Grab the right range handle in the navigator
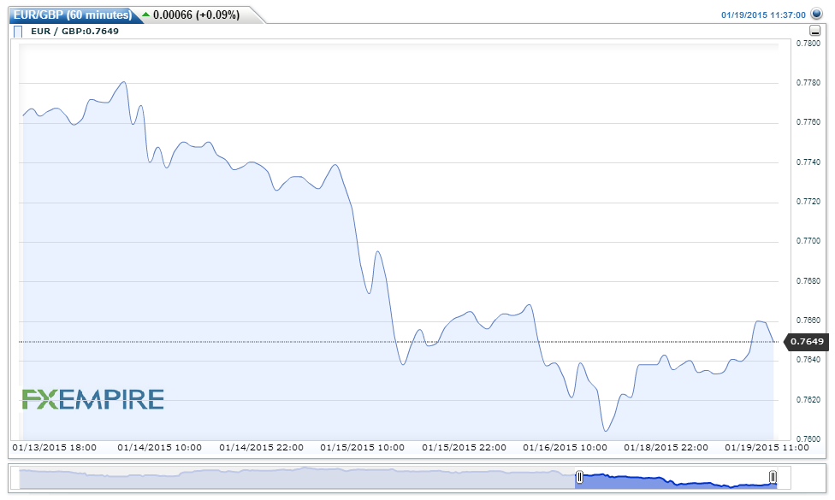This screenshot has height=500, width=835. pyautogui.click(x=773, y=477)
